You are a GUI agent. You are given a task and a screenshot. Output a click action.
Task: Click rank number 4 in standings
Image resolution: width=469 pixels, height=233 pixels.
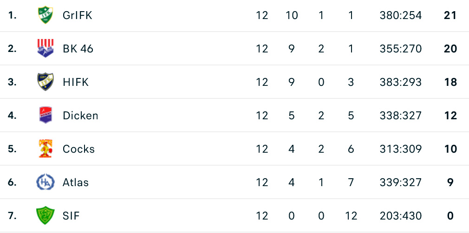pos(12,116)
